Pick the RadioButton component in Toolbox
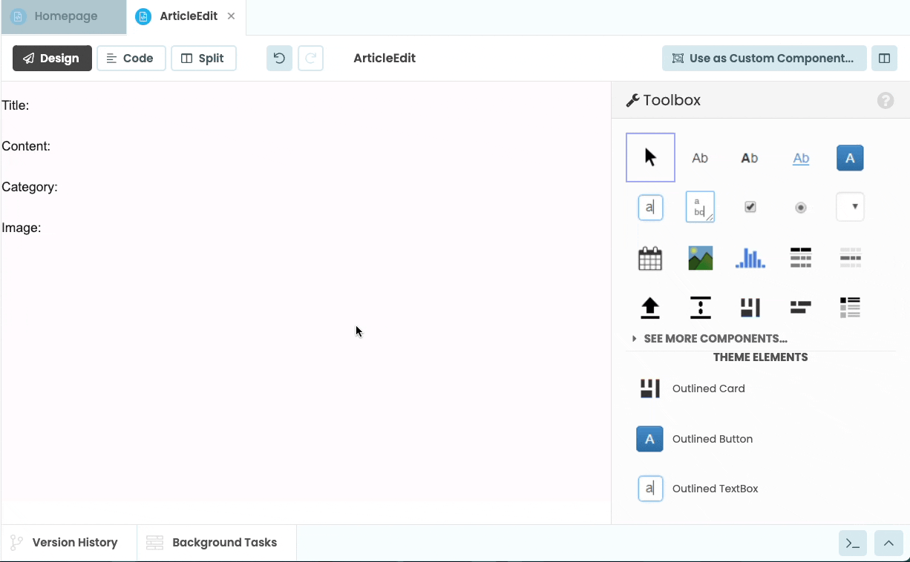This screenshot has height=562, width=910. coord(800,208)
